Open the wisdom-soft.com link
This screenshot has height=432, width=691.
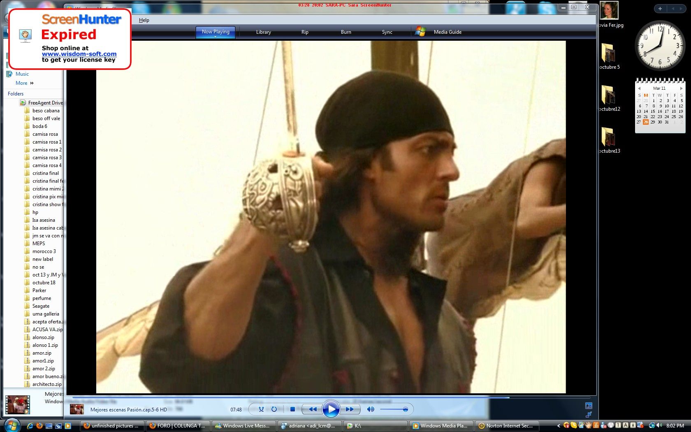click(x=79, y=54)
